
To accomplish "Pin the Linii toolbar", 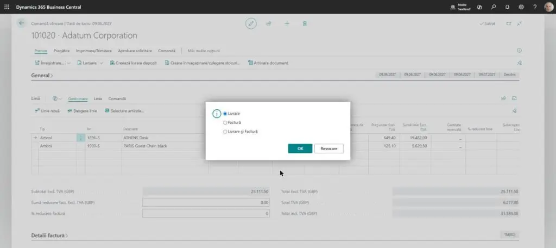I will click(x=514, y=111).
